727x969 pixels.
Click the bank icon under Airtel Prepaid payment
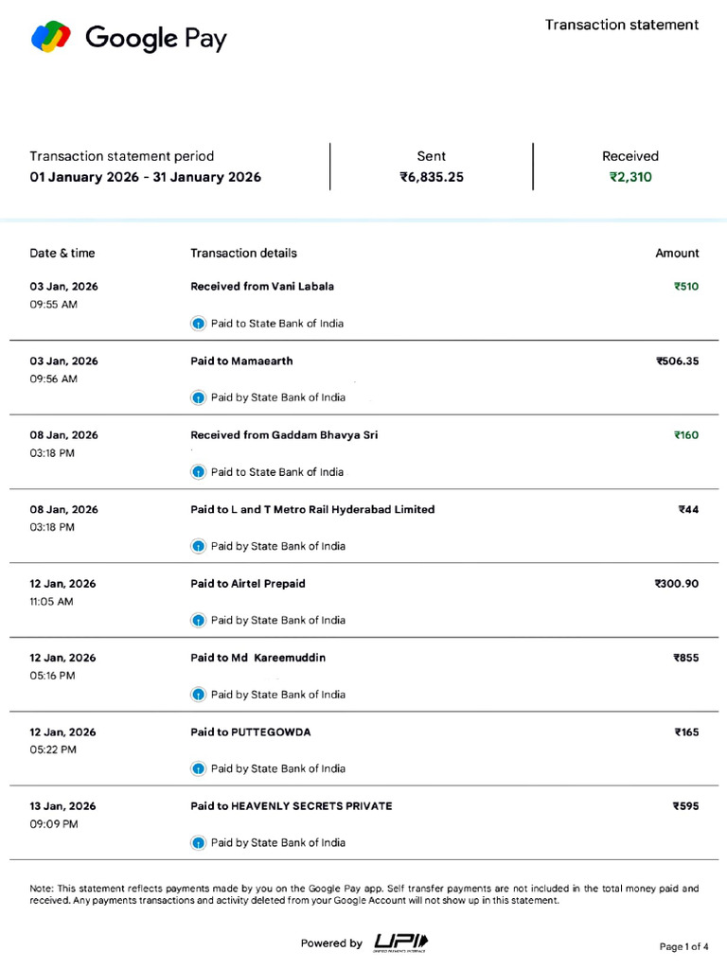click(198, 621)
